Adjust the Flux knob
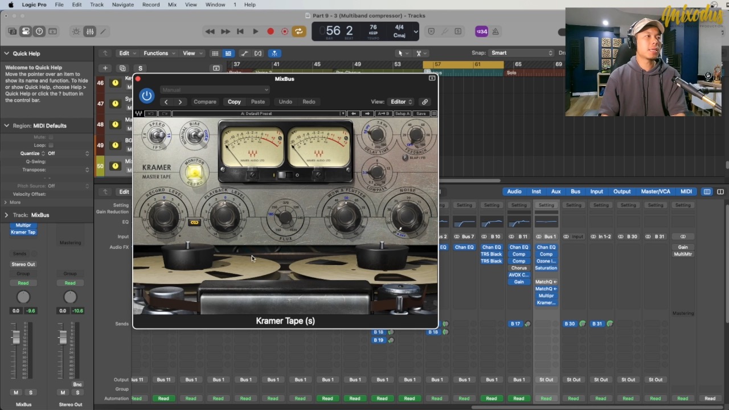Screen dimensions: 729x410 [x=285, y=217]
